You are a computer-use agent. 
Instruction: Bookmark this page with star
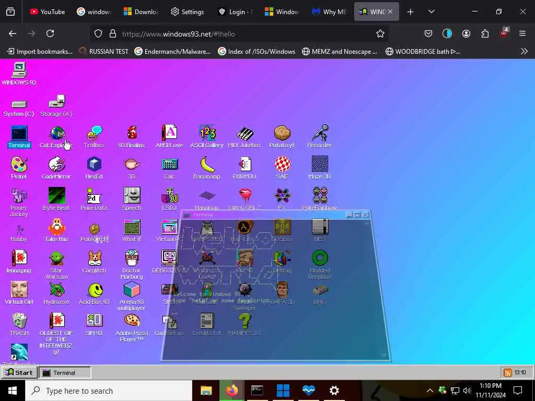click(x=380, y=33)
